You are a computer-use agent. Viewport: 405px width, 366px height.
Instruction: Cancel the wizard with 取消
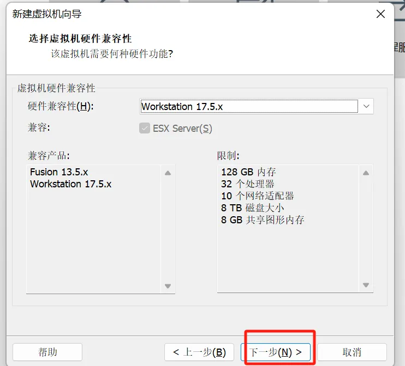pos(352,352)
